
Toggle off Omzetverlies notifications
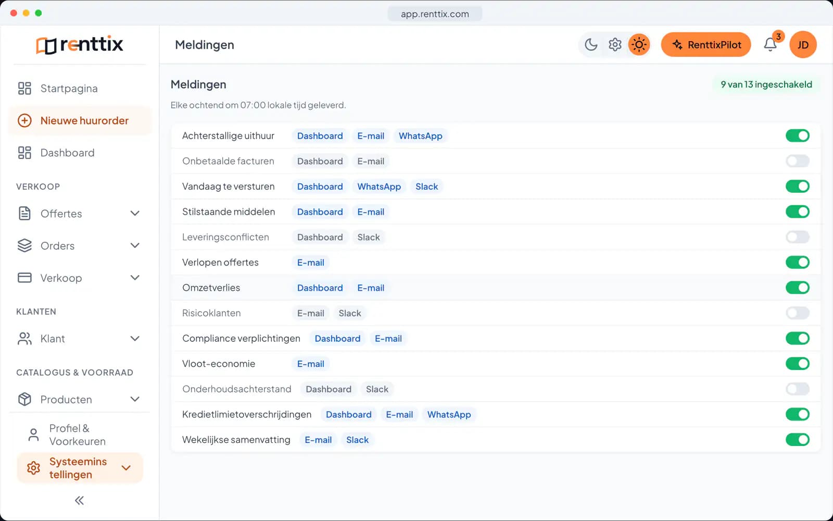(x=798, y=288)
